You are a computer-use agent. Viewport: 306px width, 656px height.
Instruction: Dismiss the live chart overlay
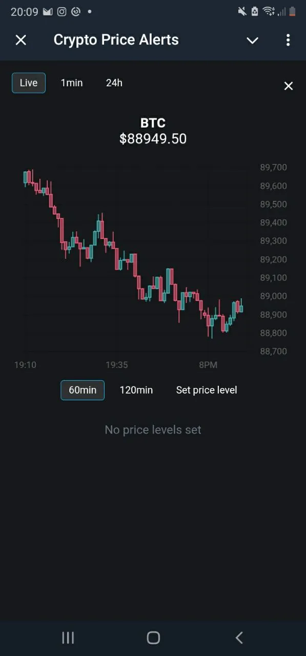coord(288,86)
